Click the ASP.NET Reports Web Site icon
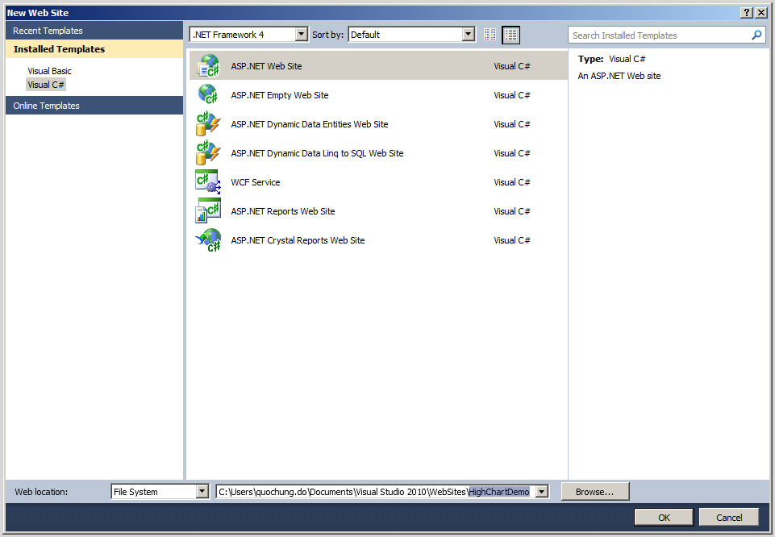 tap(208, 210)
